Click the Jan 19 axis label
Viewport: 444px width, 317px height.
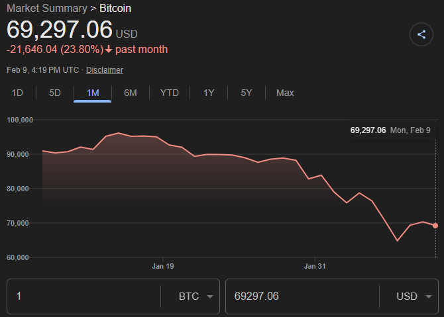point(163,266)
